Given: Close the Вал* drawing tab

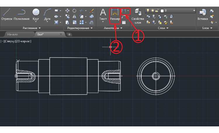Looking at the screenshot, I should pos(61,34).
